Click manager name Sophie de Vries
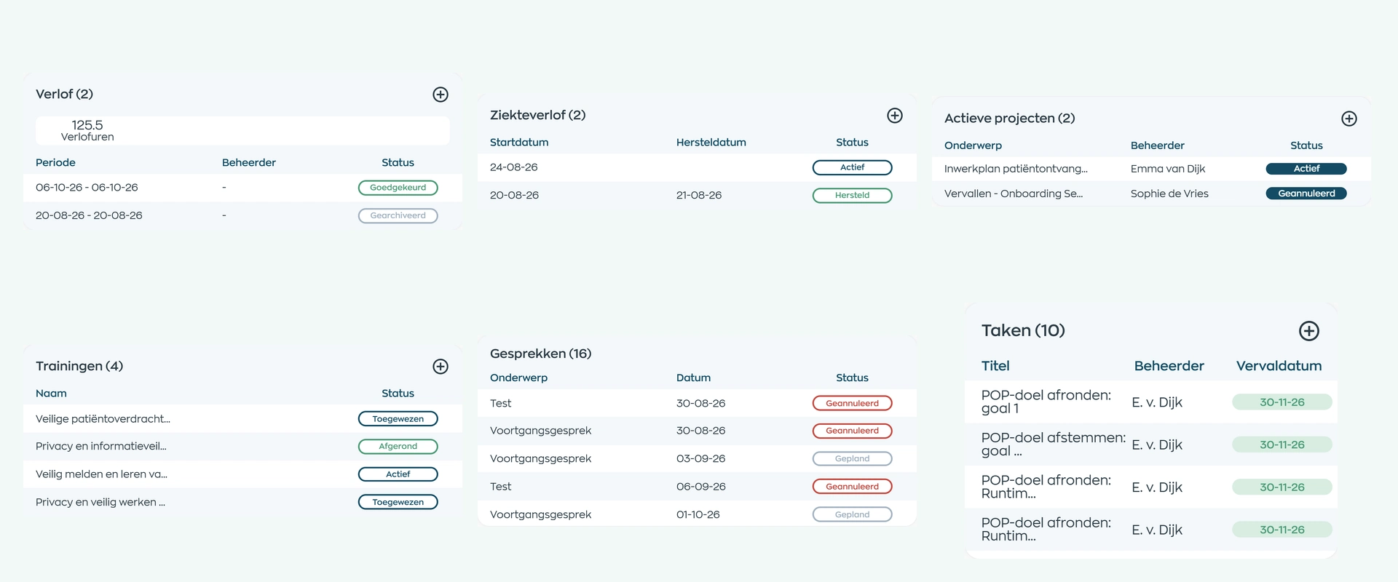The width and height of the screenshot is (1398, 582). click(x=1169, y=194)
